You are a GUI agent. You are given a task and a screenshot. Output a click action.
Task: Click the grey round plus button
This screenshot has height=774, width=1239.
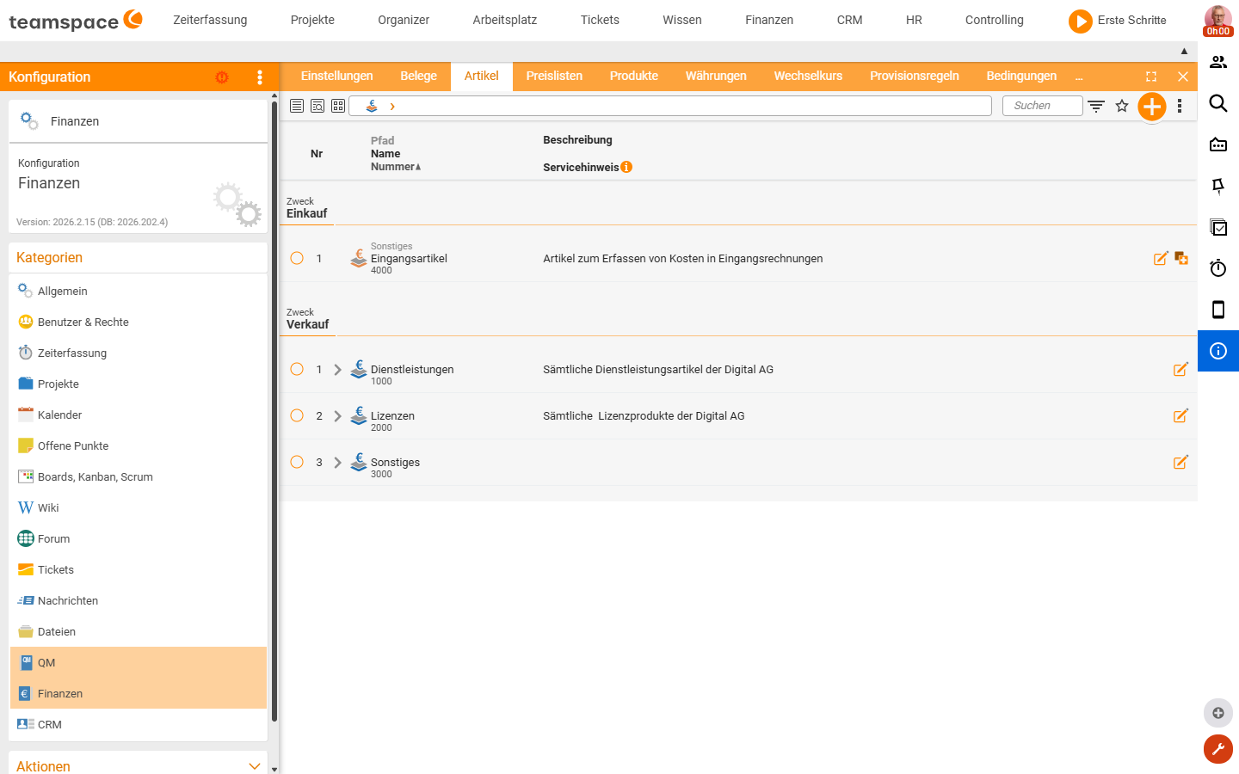(1218, 713)
